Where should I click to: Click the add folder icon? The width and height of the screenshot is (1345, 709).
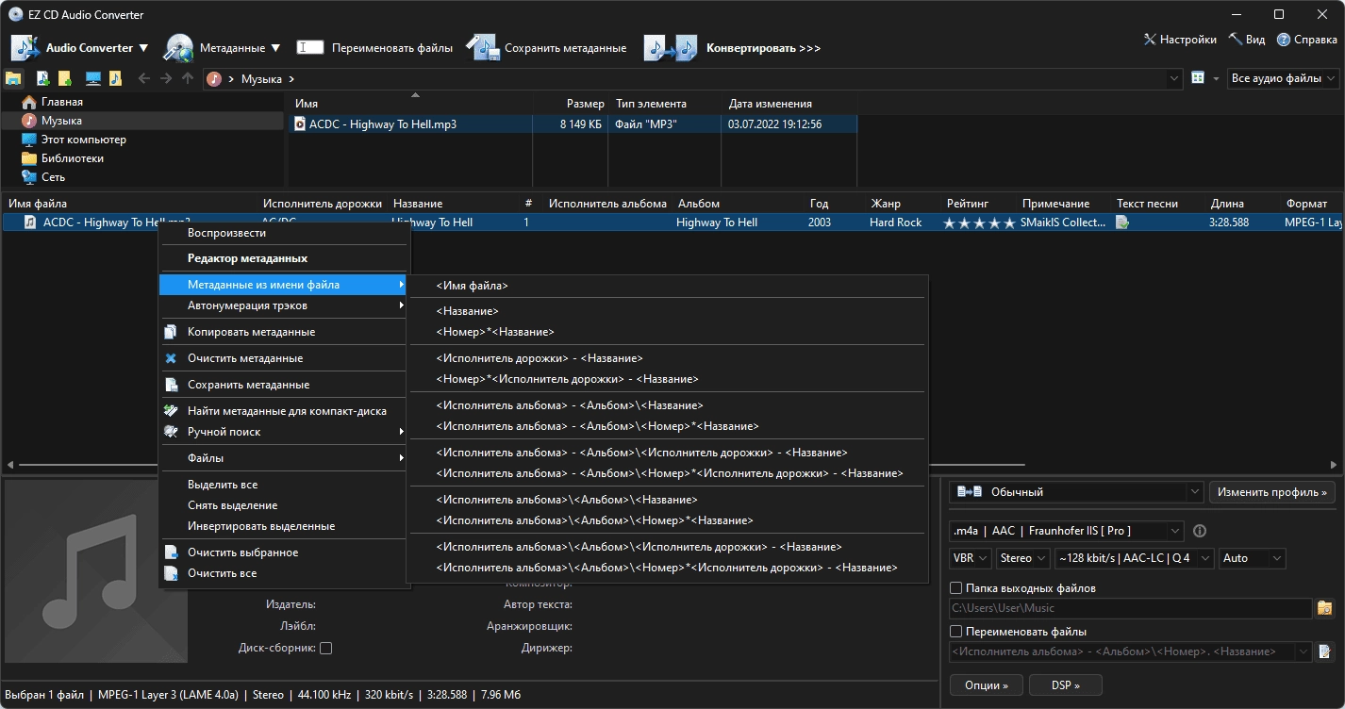(65, 78)
